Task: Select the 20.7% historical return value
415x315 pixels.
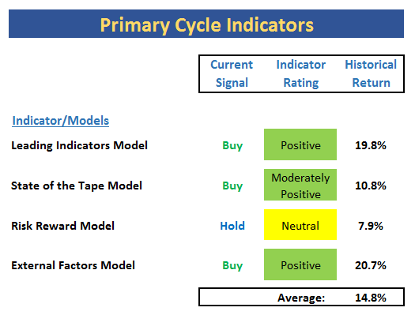Action: pos(371,265)
